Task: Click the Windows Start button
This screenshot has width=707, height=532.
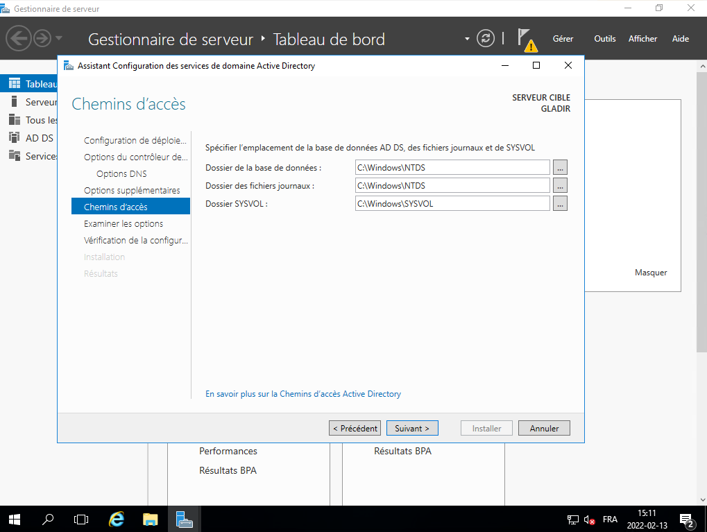Action: click(14, 519)
